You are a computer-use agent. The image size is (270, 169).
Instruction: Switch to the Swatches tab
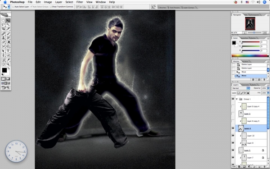click(244, 38)
